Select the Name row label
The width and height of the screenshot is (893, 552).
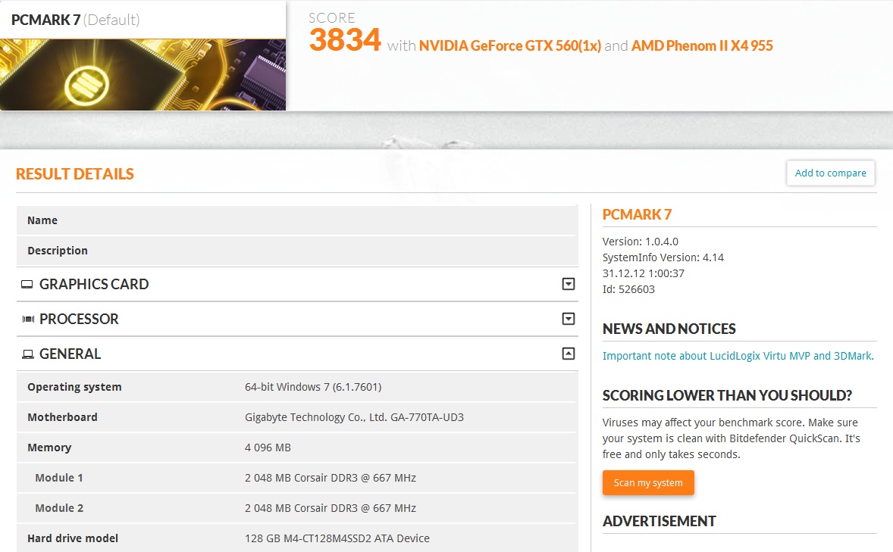42,220
